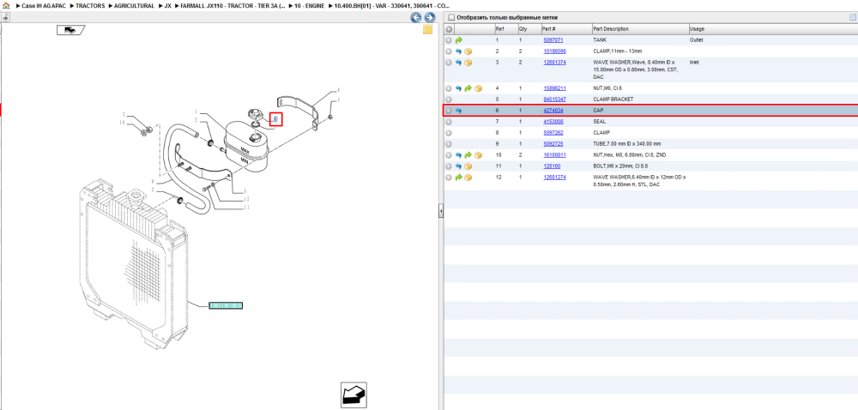Toggle the gray marker circle for the TUBE row
The image size is (858, 410).
(449, 144)
